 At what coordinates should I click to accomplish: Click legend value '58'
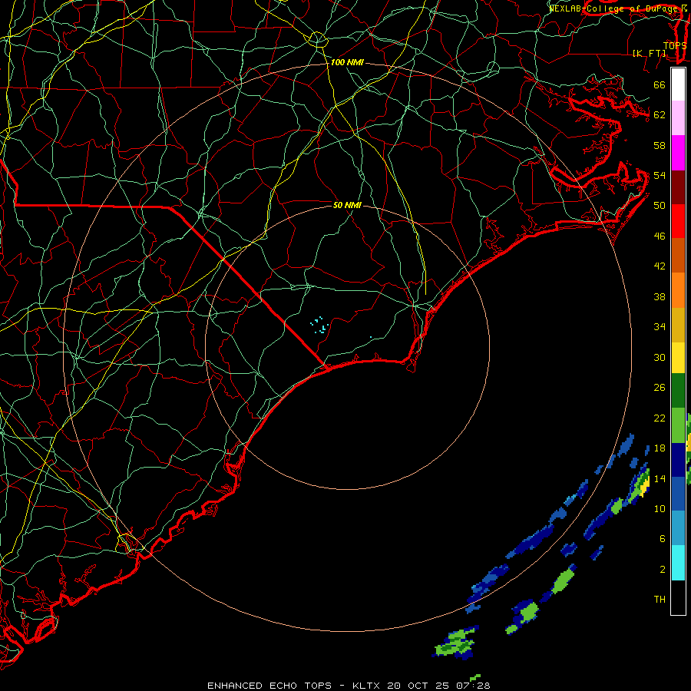click(660, 145)
